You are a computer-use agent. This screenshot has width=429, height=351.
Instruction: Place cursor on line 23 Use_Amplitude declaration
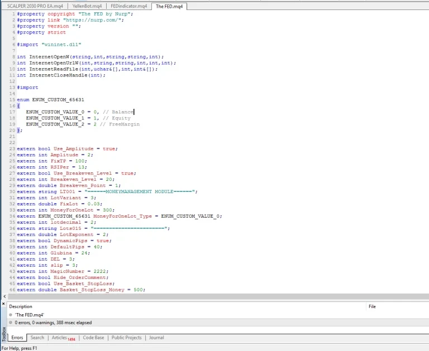pyautogui.click(x=67, y=148)
